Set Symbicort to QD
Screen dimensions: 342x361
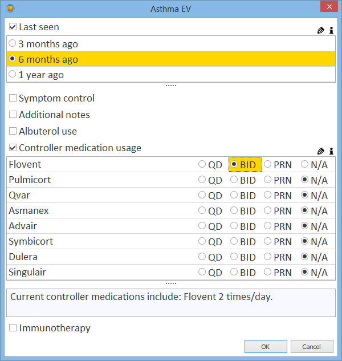tap(202, 241)
